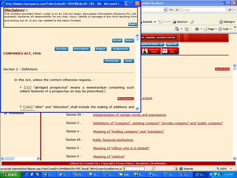Click the Home icon in the IE toolbar

pyautogui.click(x=177, y=29)
